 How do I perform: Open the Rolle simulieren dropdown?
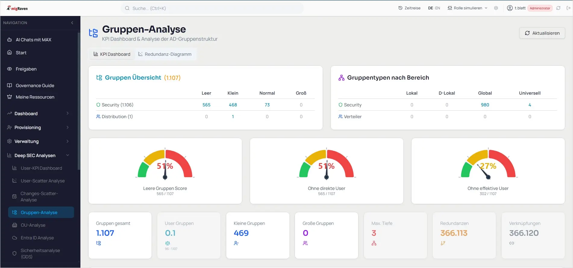point(468,8)
